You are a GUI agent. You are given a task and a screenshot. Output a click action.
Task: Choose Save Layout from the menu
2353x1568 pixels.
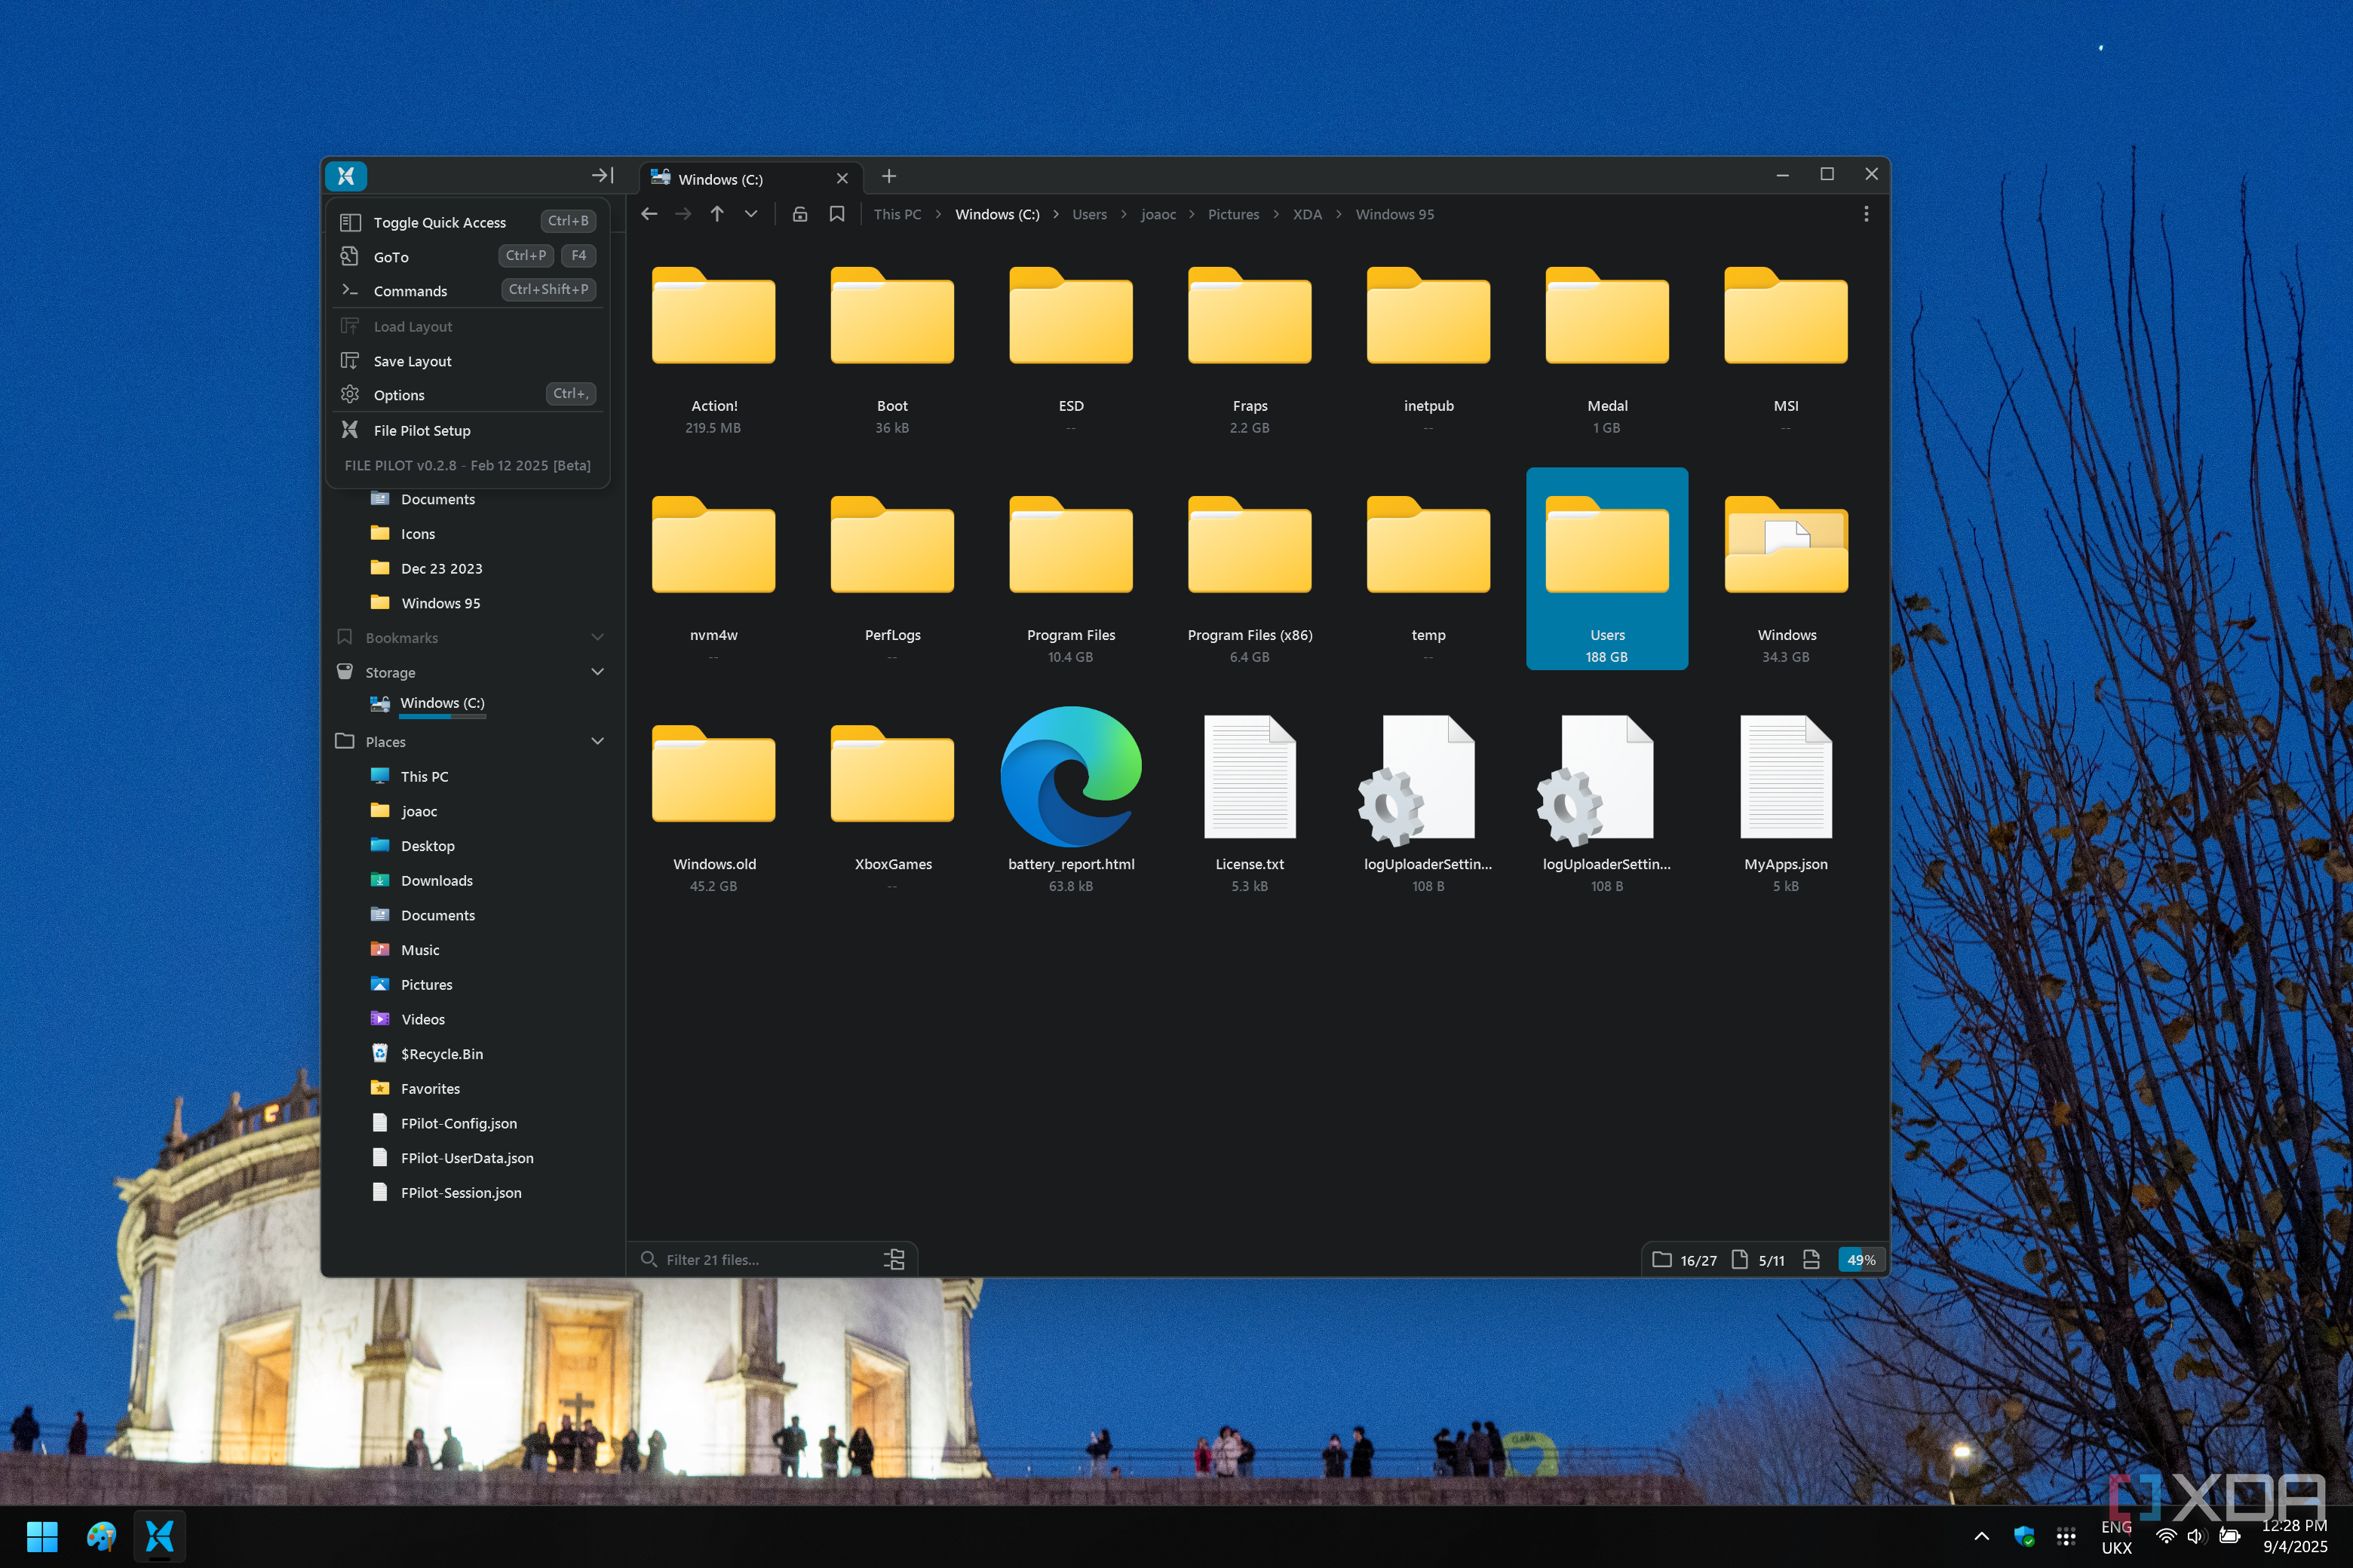coord(413,361)
